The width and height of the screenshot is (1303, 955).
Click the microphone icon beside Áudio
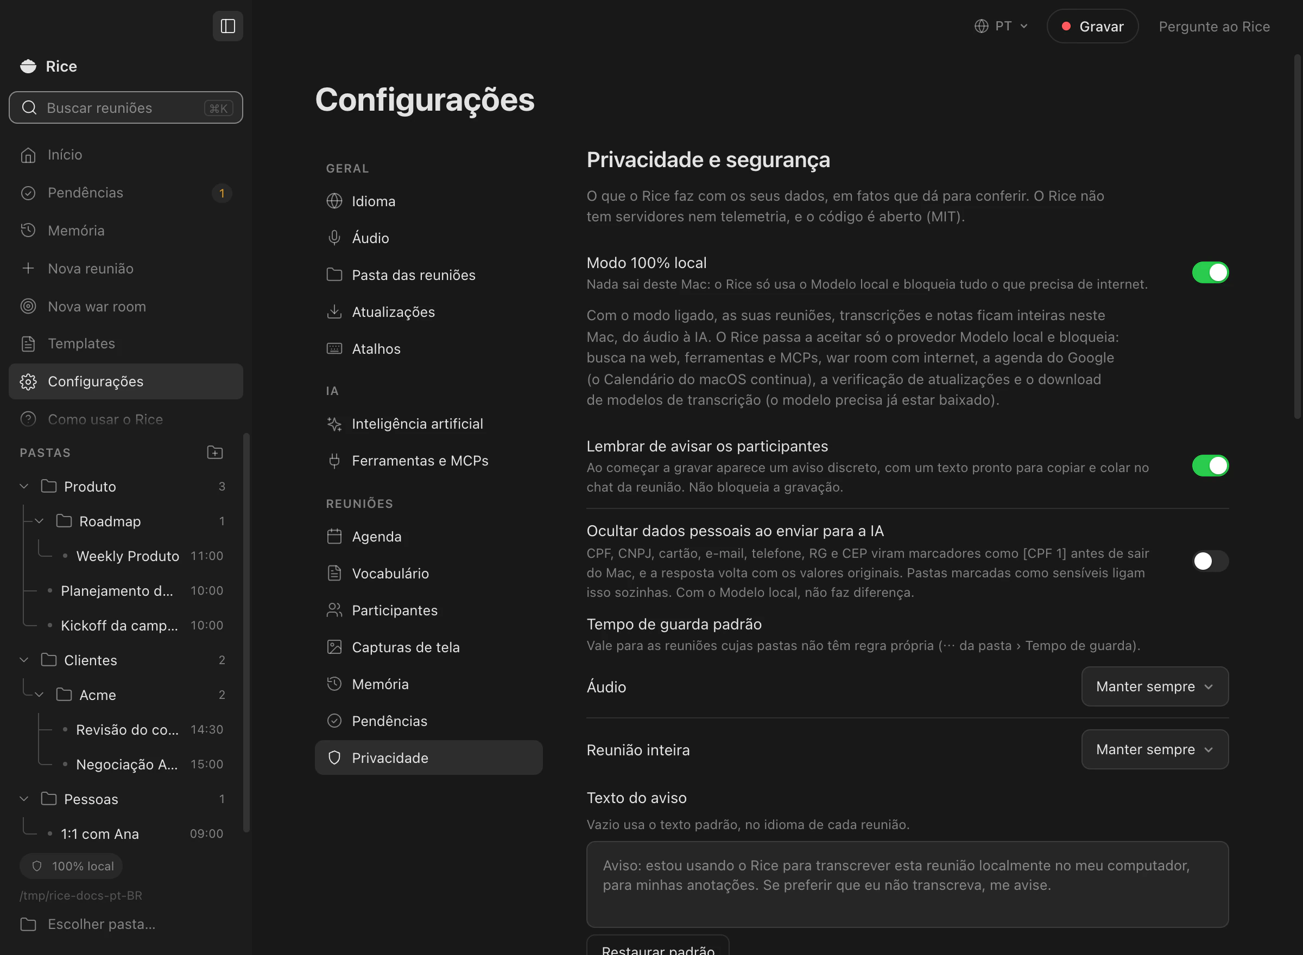click(334, 238)
